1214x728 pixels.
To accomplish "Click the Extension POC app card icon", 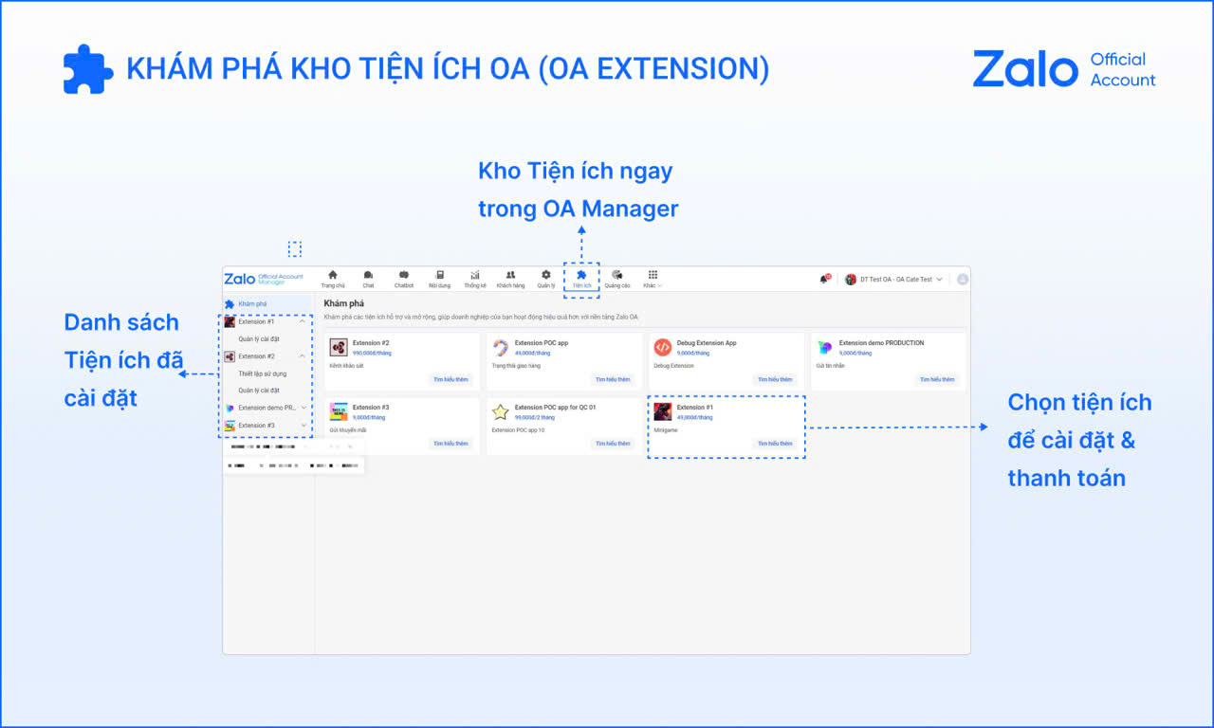I will (501, 347).
